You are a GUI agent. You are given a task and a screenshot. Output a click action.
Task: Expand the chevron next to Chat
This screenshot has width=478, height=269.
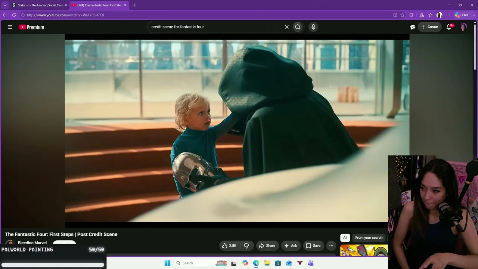click(x=473, y=15)
